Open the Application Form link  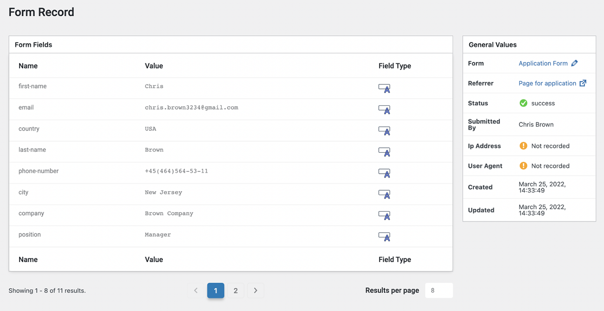coord(543,63)
